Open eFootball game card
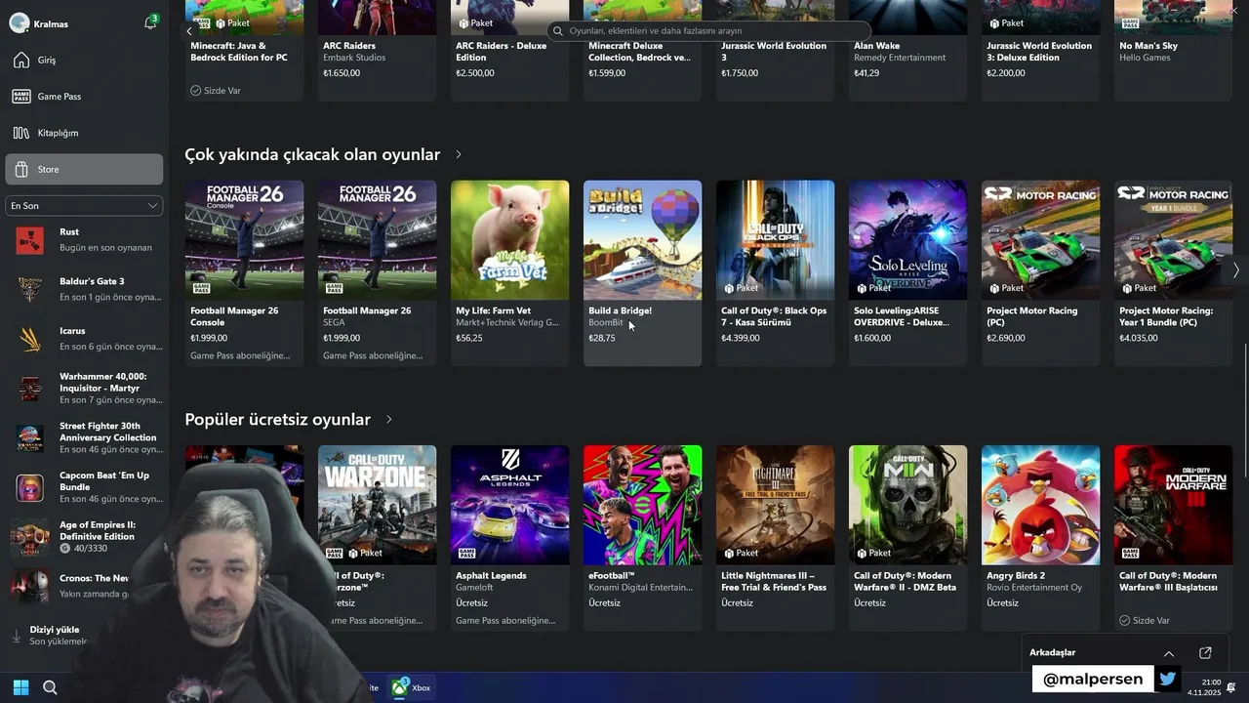 (642, 538)
